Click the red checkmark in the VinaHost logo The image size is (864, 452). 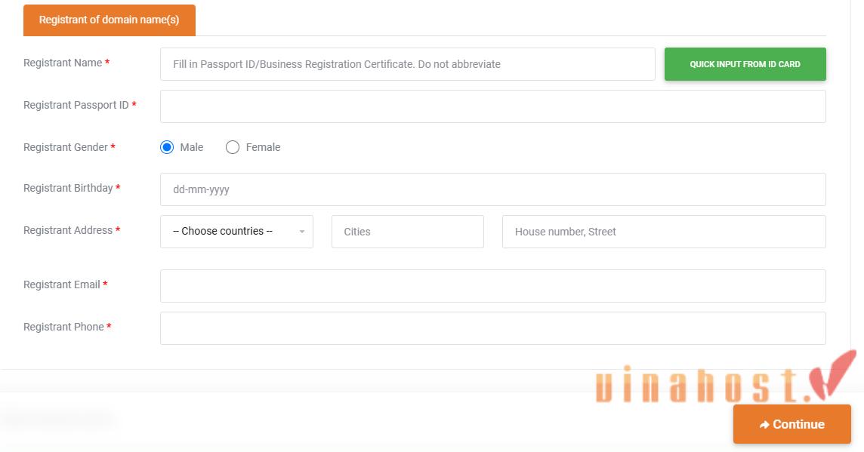[832, 374]
